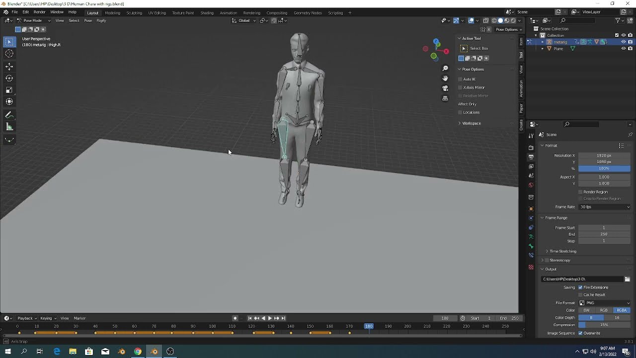The height and width of the screenshot is (358, 636).
Task: Open the Bone properties tab icon
Action: point(531,246)
